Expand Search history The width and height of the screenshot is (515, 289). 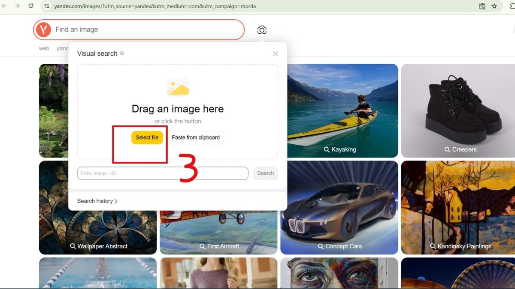[97, 201]
